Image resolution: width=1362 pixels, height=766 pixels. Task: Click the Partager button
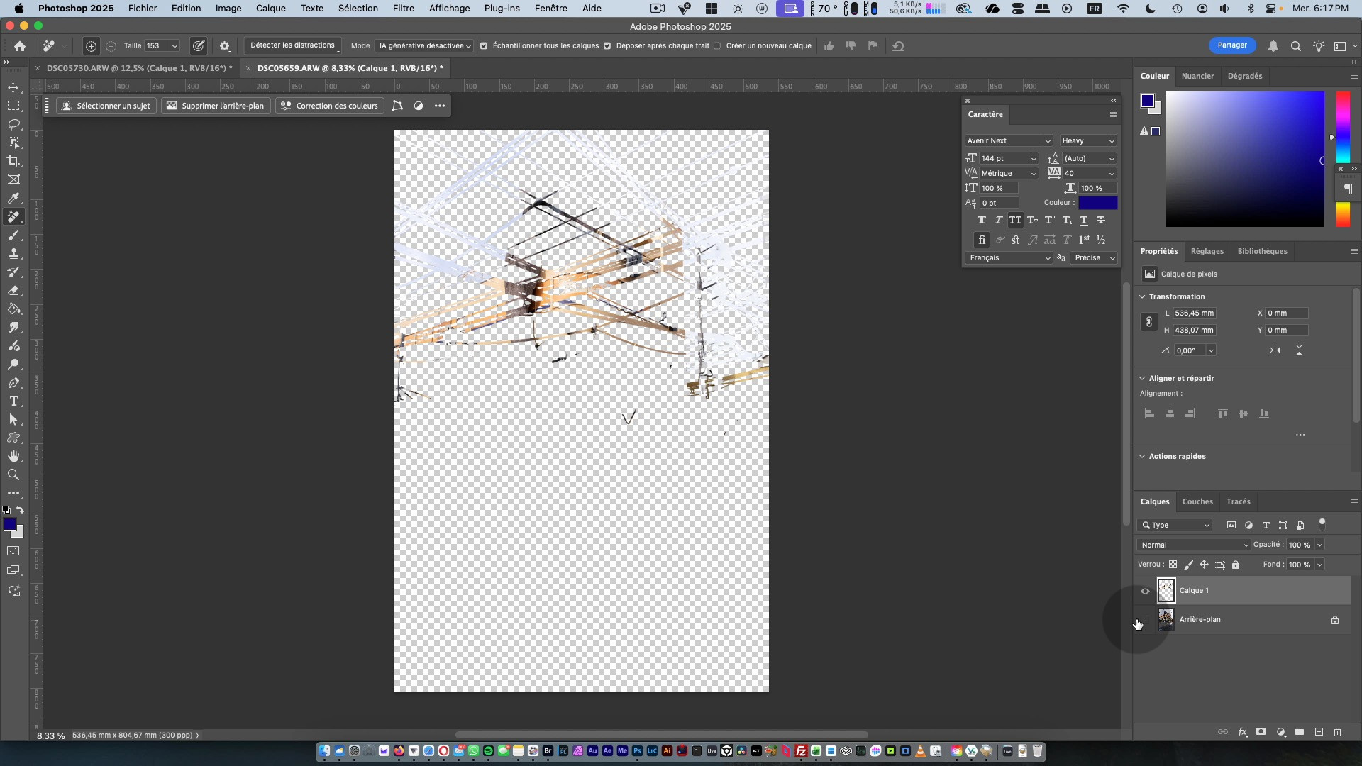[1231, 45]
